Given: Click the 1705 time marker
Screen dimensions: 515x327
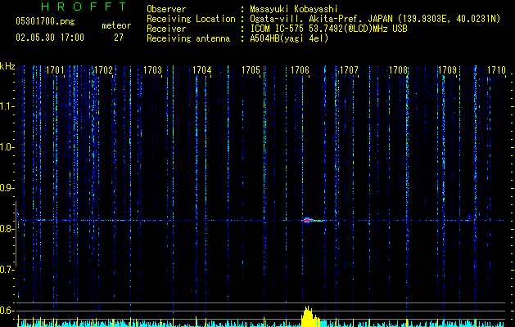Looking at the screenshot, I should pyautogui.click(x=251, y=70).
